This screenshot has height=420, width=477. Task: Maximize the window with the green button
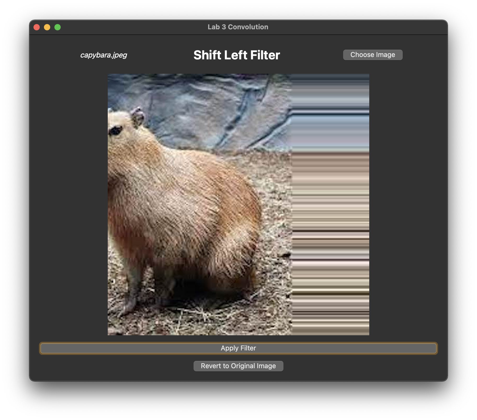(x=58, y=27)
